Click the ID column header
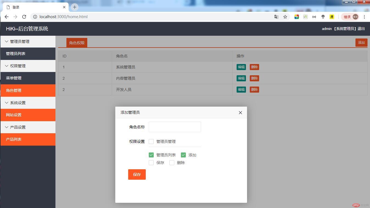 [x=85, y=56]
